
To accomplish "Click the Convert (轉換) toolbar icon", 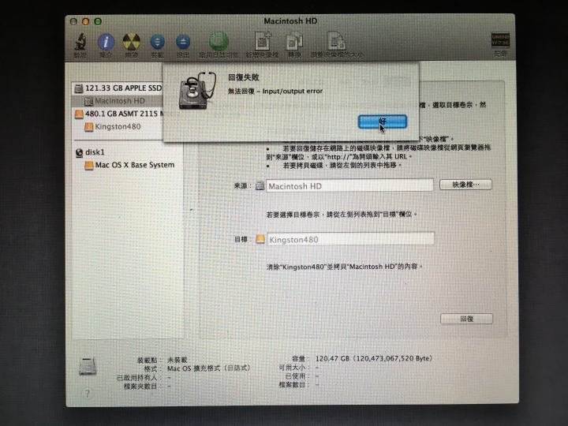I will click(294, 41).
